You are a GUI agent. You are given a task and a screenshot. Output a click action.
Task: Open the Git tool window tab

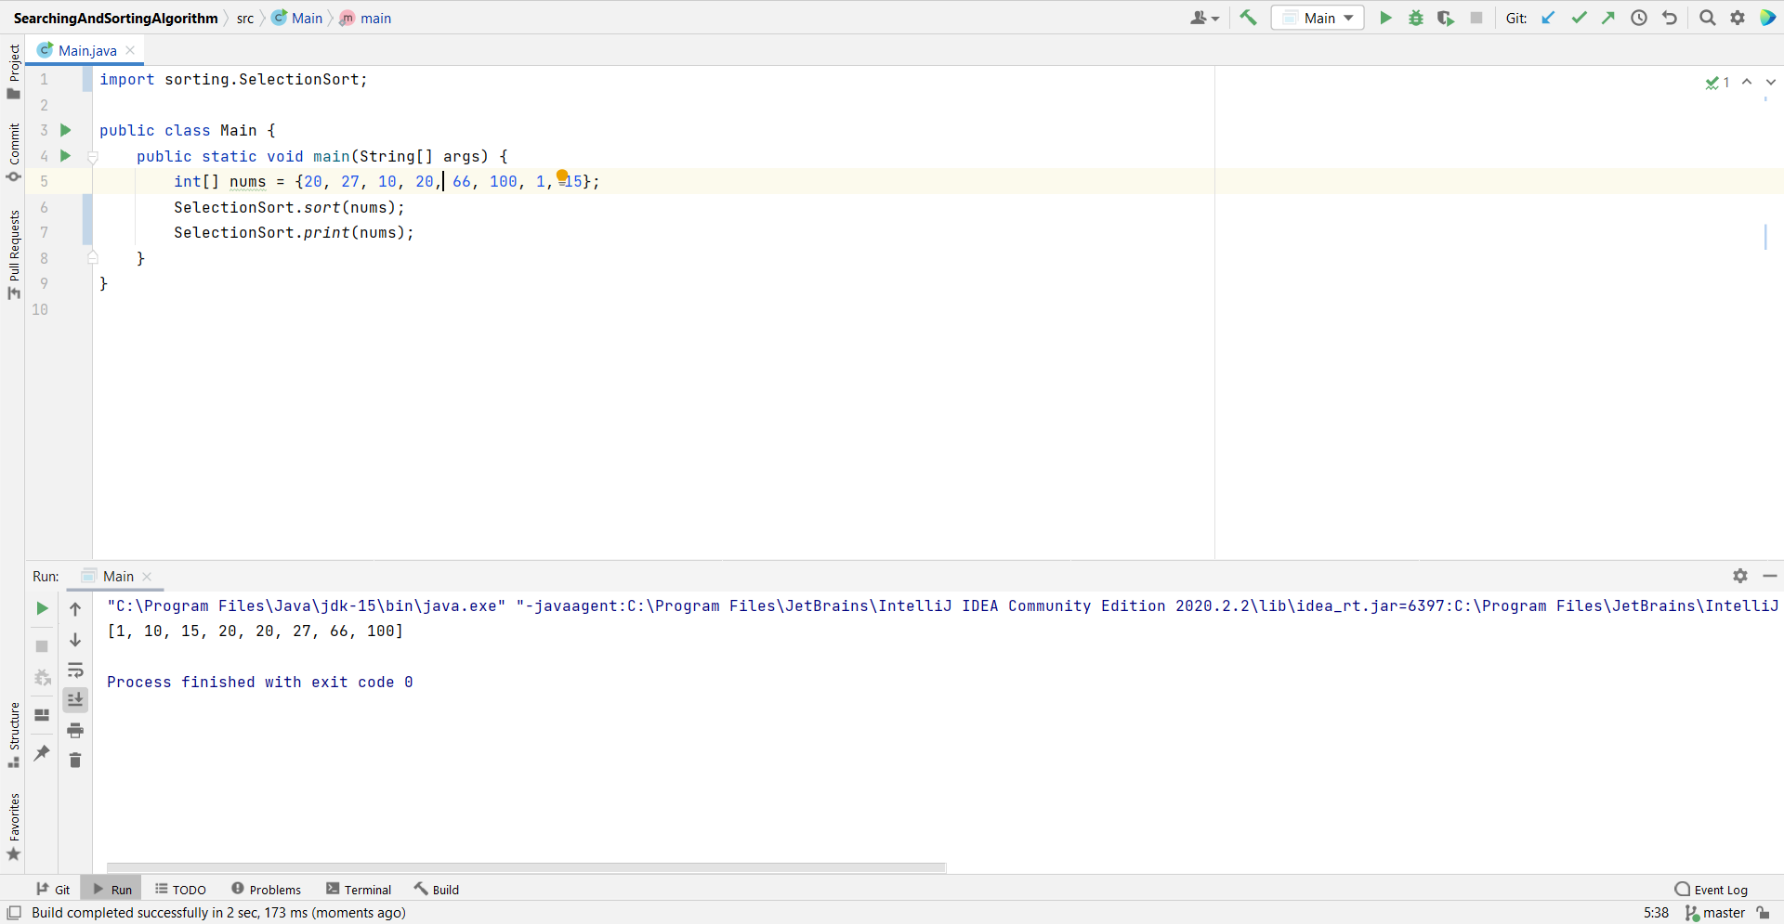click(x=53, y=889)
